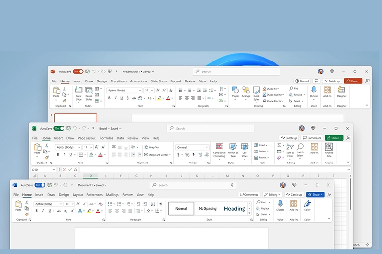Screen dimensions: 382x254
Task: Open font size 11 dropdown in PowerPoint
Action: coord(152,91)
